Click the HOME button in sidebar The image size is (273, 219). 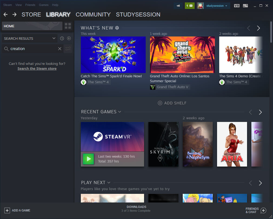[x=32, y=26]
